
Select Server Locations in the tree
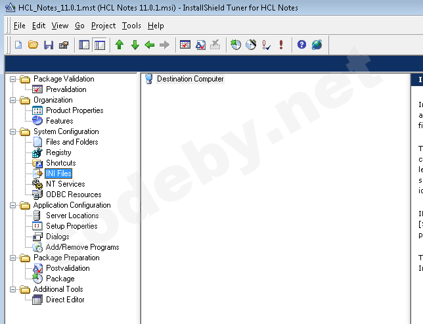(x=72, y=216)
